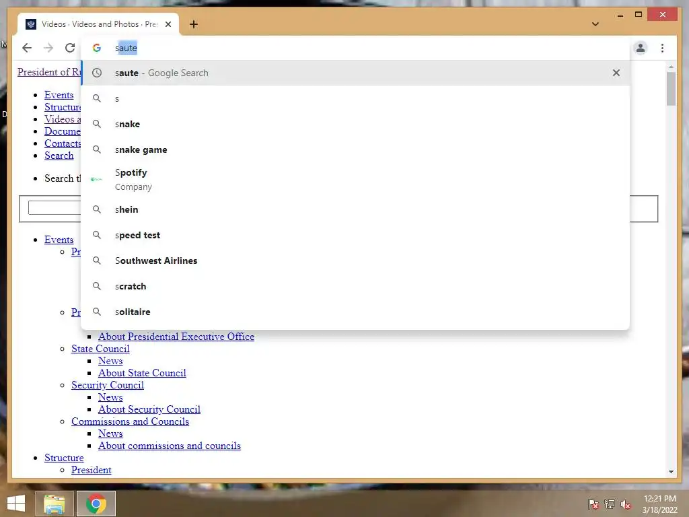The image size is (689, 517).
Task: Pick the 'scratch' suggestion
Action: 356,286
